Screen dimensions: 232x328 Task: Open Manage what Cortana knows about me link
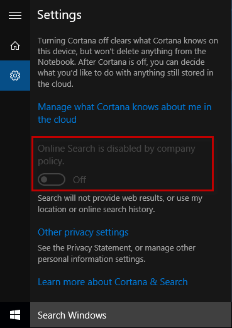(x=124, y=113)
